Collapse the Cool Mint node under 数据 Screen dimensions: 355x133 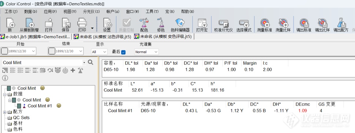point(10,100)
